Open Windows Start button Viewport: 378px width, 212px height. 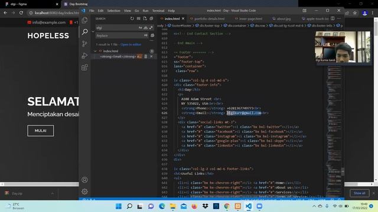(x=119, y=206)
